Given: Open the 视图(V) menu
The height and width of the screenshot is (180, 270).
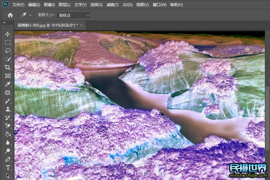Looking at the screenshot, I should click(x=143, y=5).
